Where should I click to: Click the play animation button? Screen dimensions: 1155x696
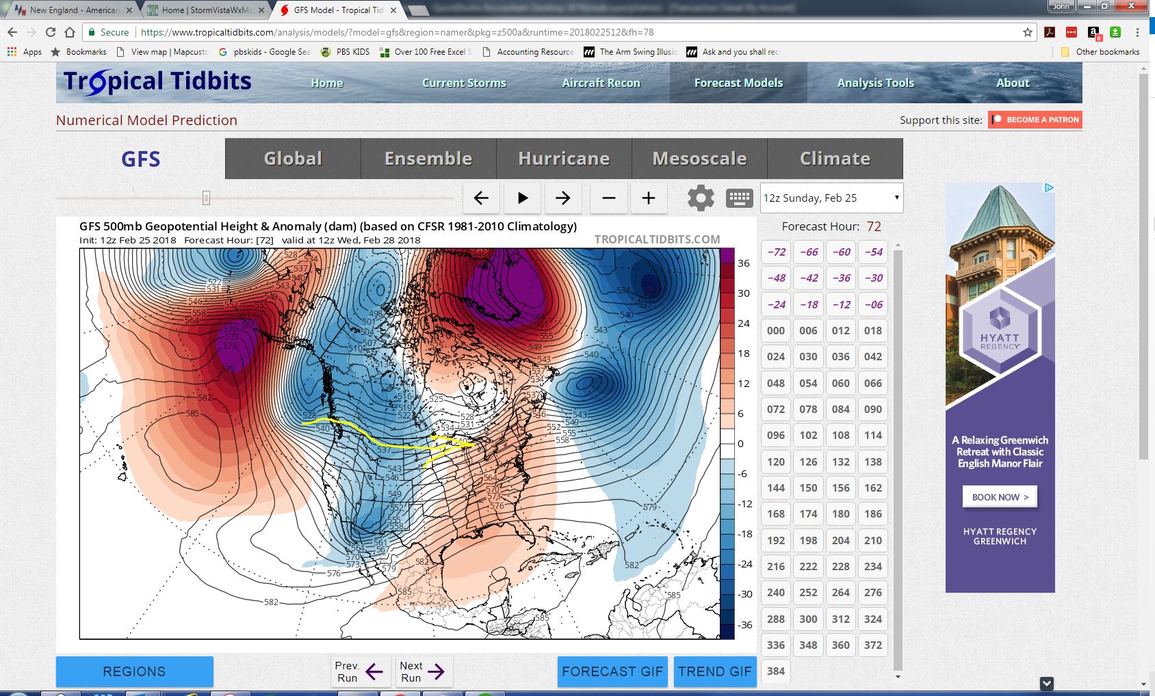523,198
